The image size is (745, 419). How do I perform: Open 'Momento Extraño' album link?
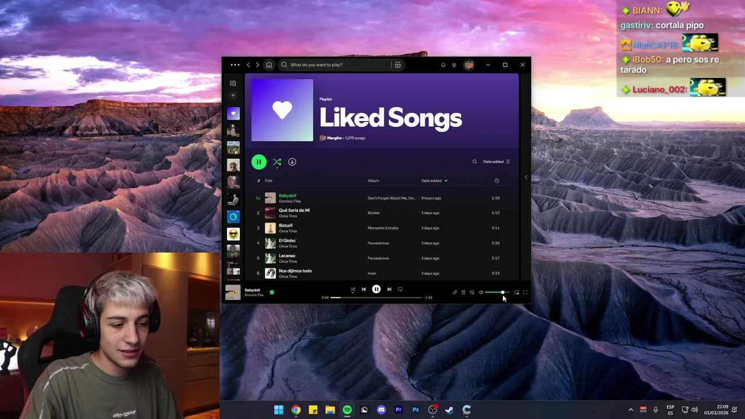pyautogui.click(x=383, y=228)
